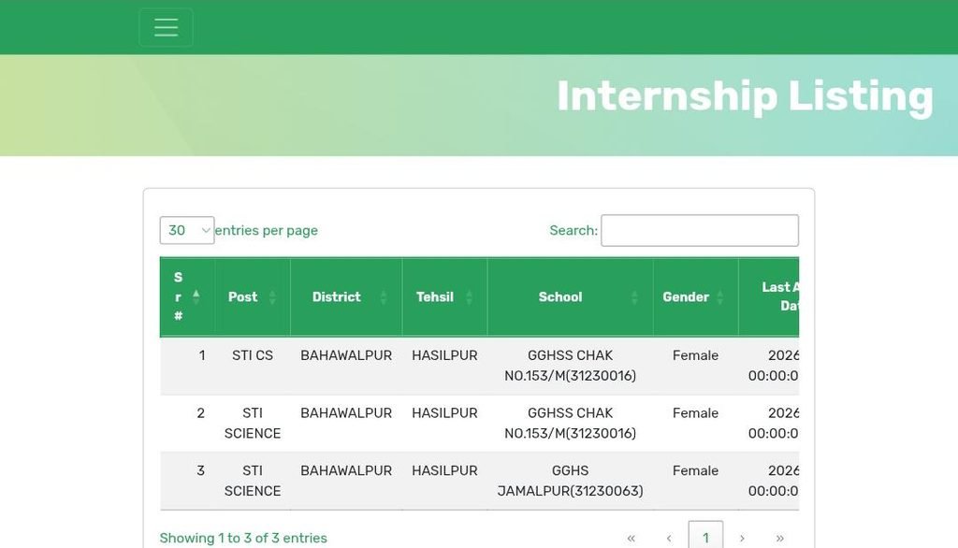
Task: Click the 'Search:' label
Action: tap(573, 230)
